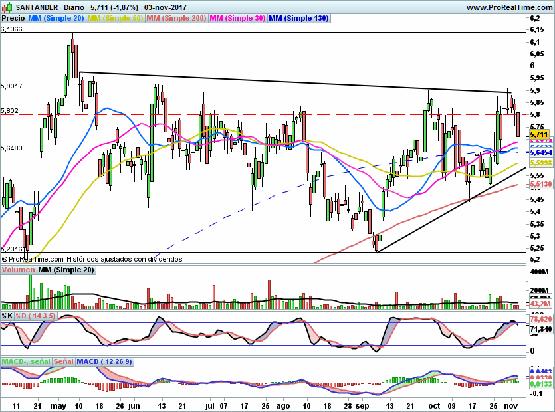This screenshot has width=555, height=412.
Task: Open the www.ProRealTime.com link
Action: (x=509, y=7)
